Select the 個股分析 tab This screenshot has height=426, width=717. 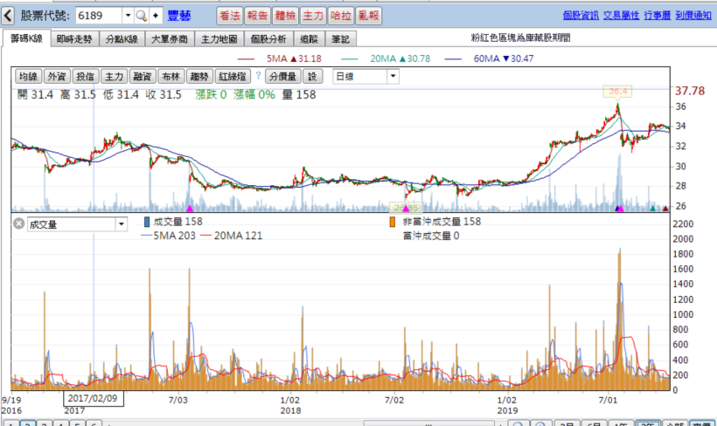coord(268,39)
